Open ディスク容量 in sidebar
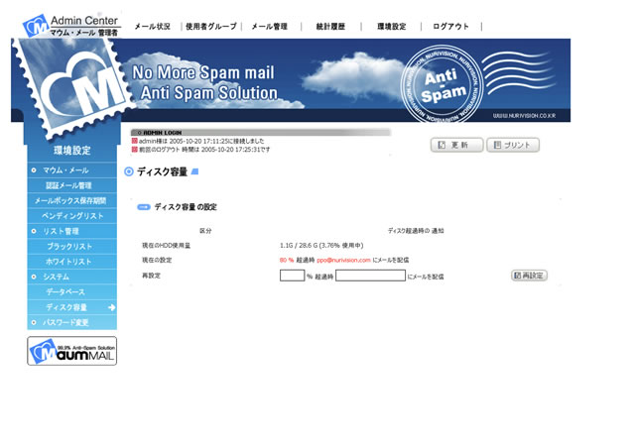Screen dimensions: 635x448 71,307
